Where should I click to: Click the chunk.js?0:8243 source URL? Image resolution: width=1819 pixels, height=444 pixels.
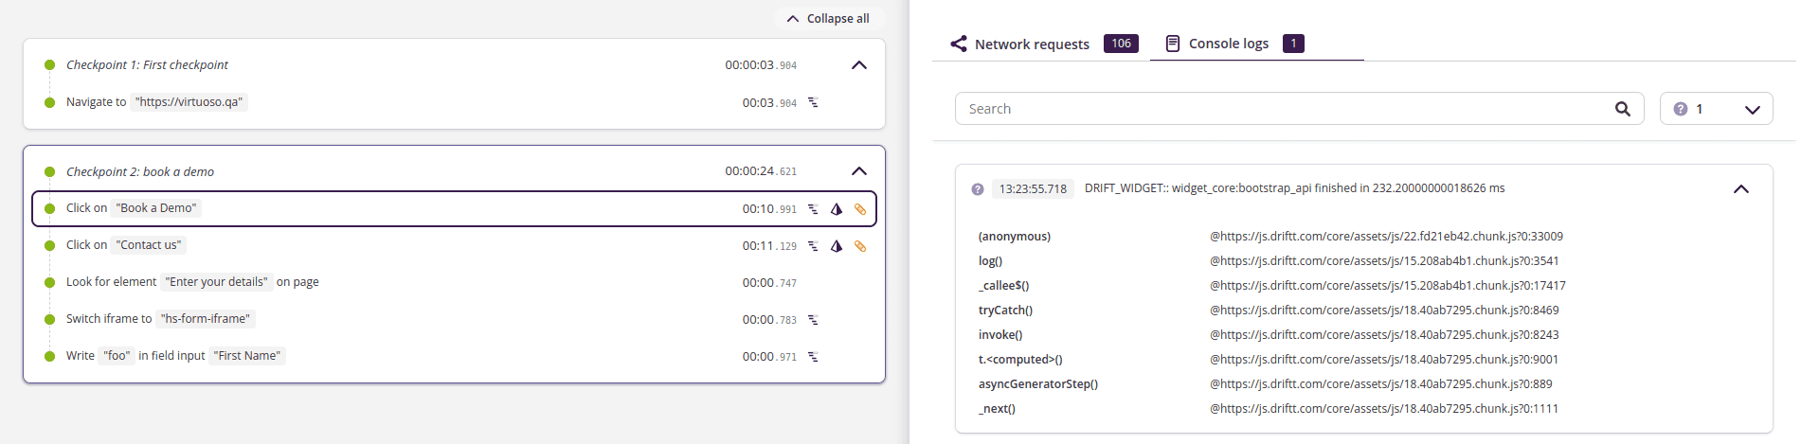click(x=1384, y=335)
